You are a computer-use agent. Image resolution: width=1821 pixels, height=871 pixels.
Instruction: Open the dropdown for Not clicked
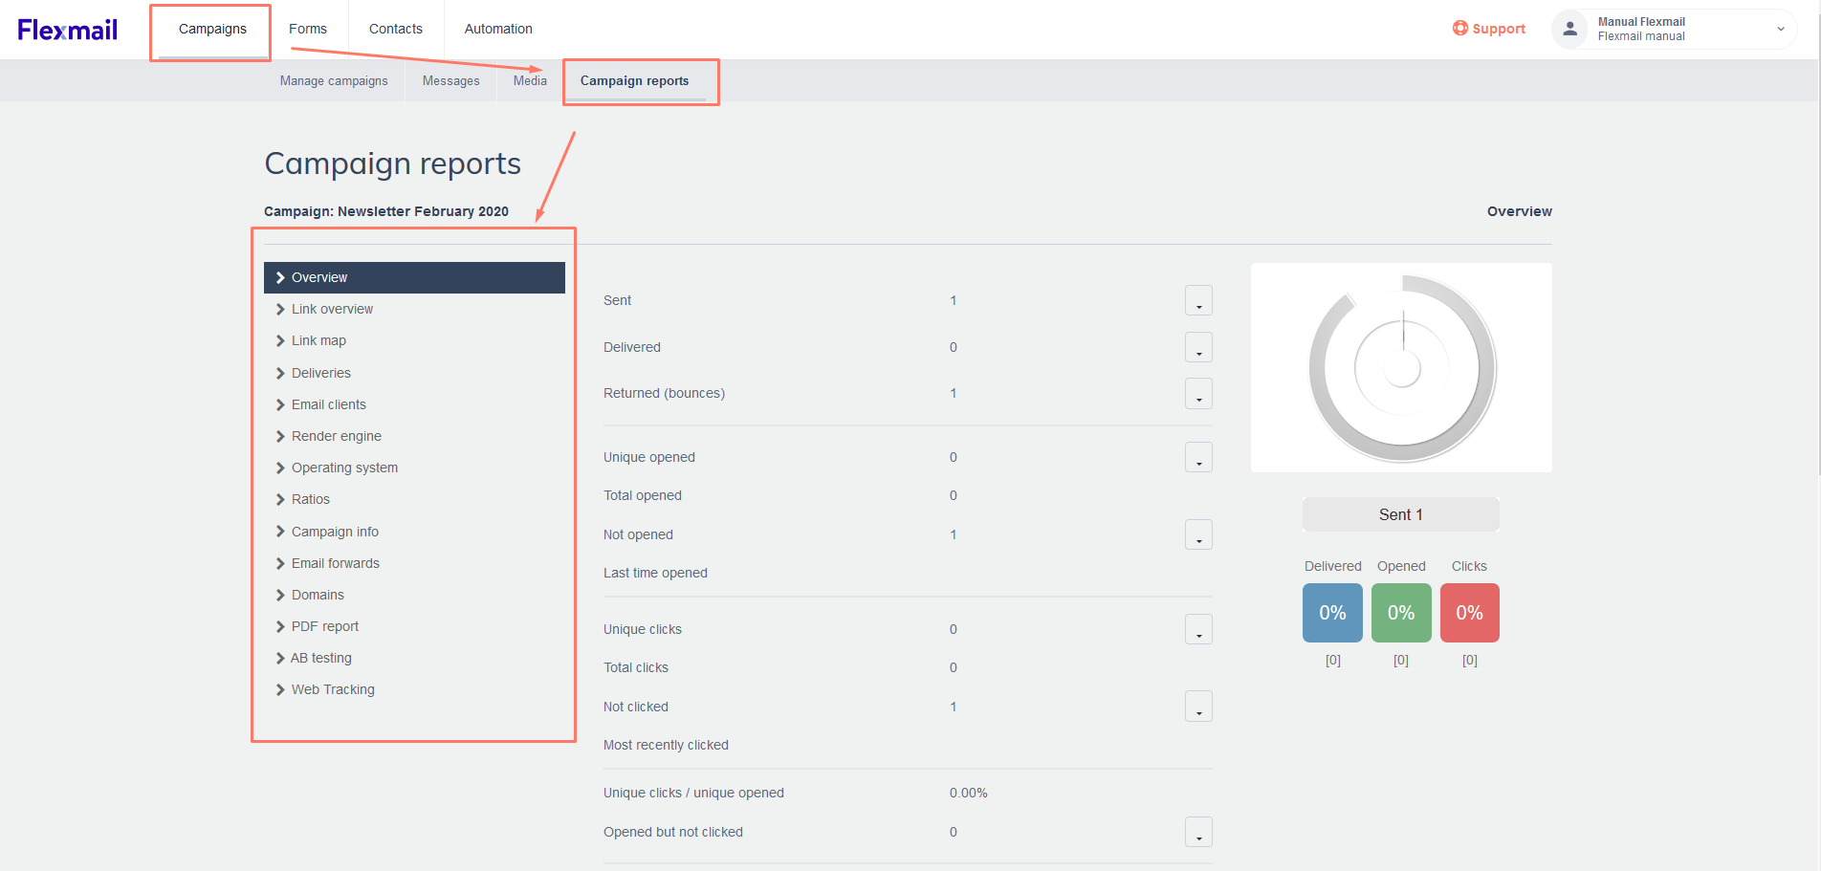pos(1198,707)
